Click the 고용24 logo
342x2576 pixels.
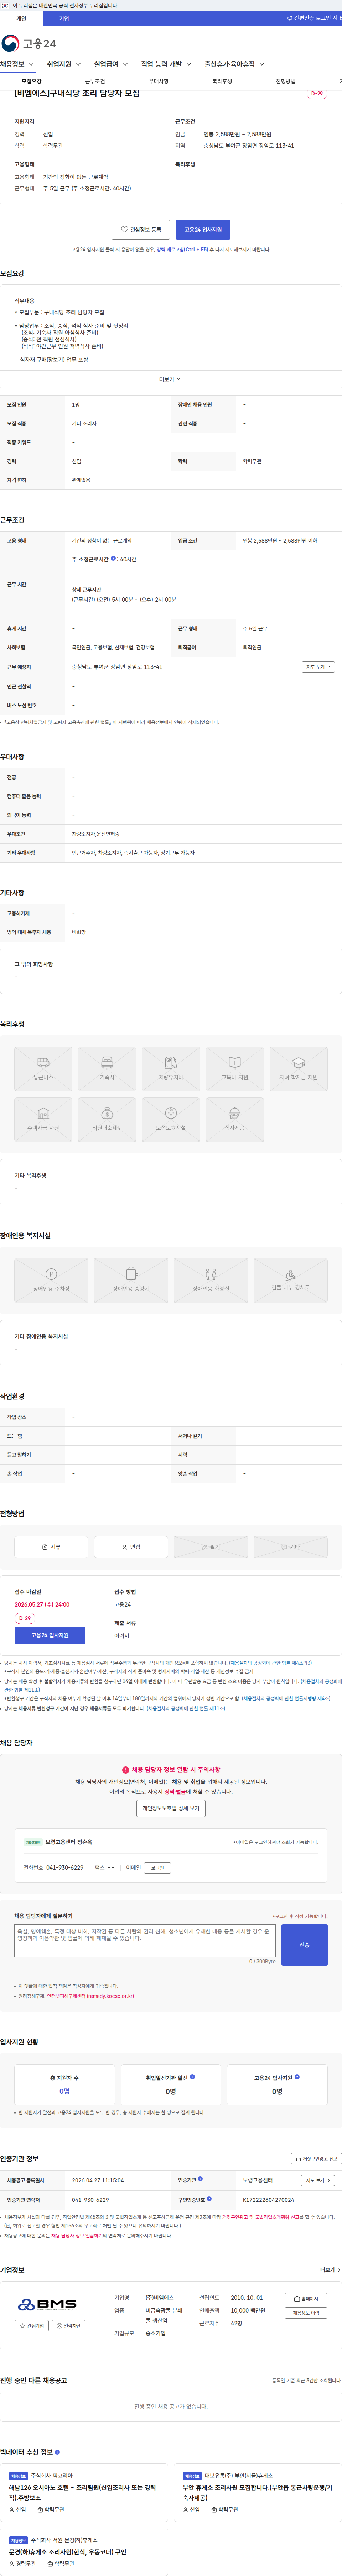click(28, 43)
